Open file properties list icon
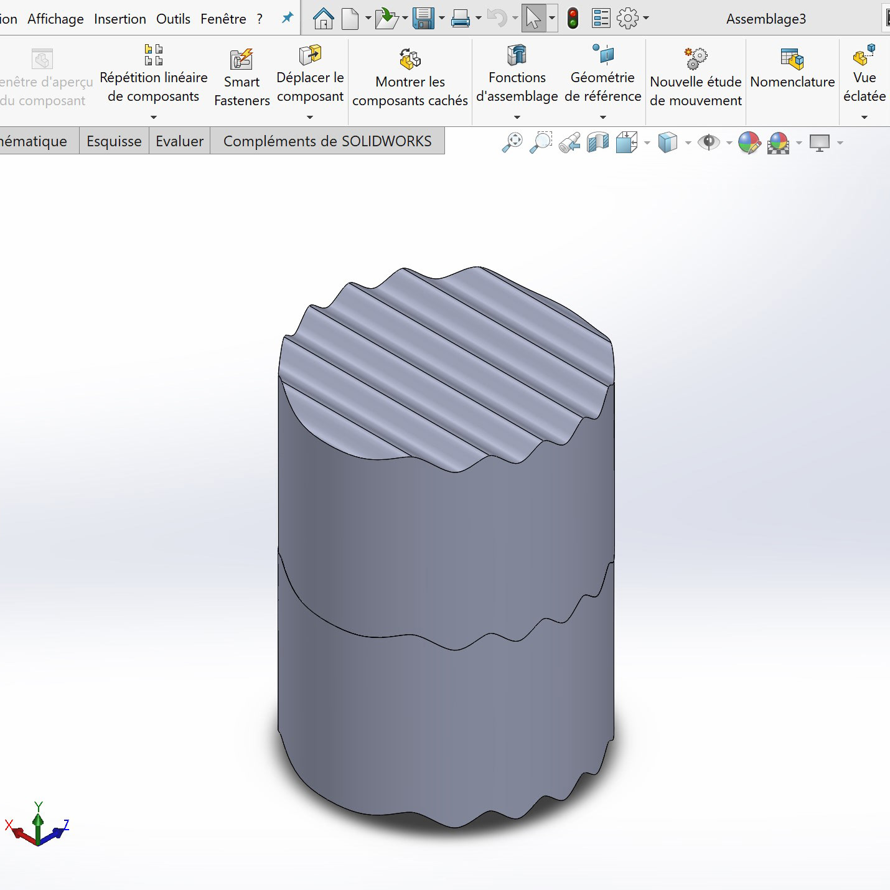This screenshot has width=890, height=890. pos(601,18)
